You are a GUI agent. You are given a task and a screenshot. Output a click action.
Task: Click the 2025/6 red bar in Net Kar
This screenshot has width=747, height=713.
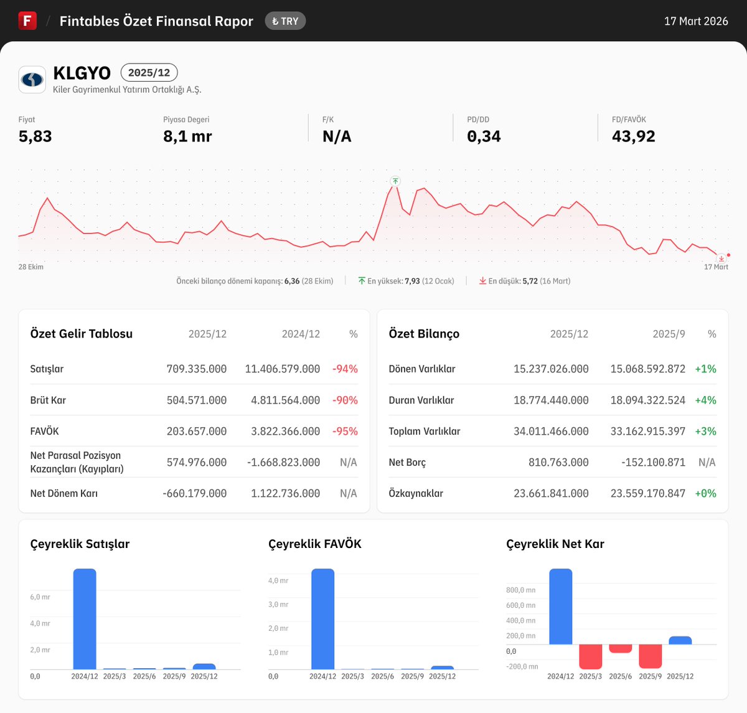point(621,649)
